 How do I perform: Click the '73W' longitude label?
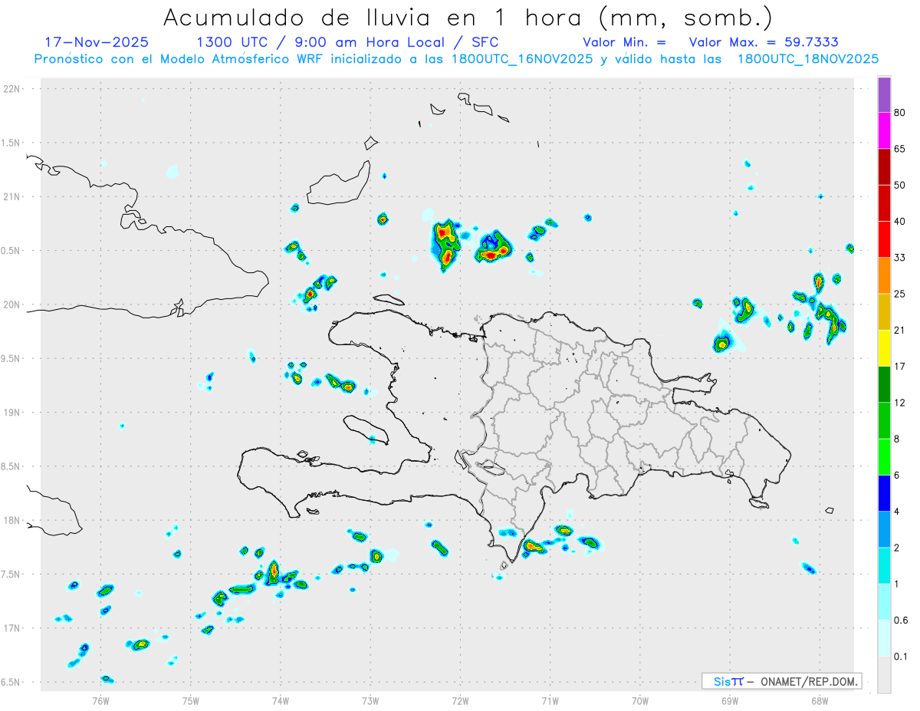coord(370,700)
